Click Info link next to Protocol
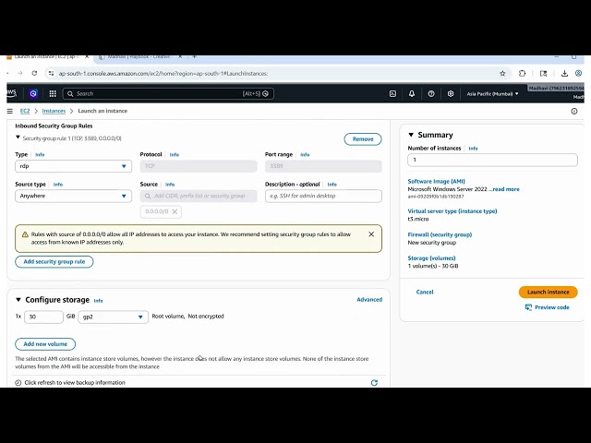The image size is (591, 443). click(175, 155)
